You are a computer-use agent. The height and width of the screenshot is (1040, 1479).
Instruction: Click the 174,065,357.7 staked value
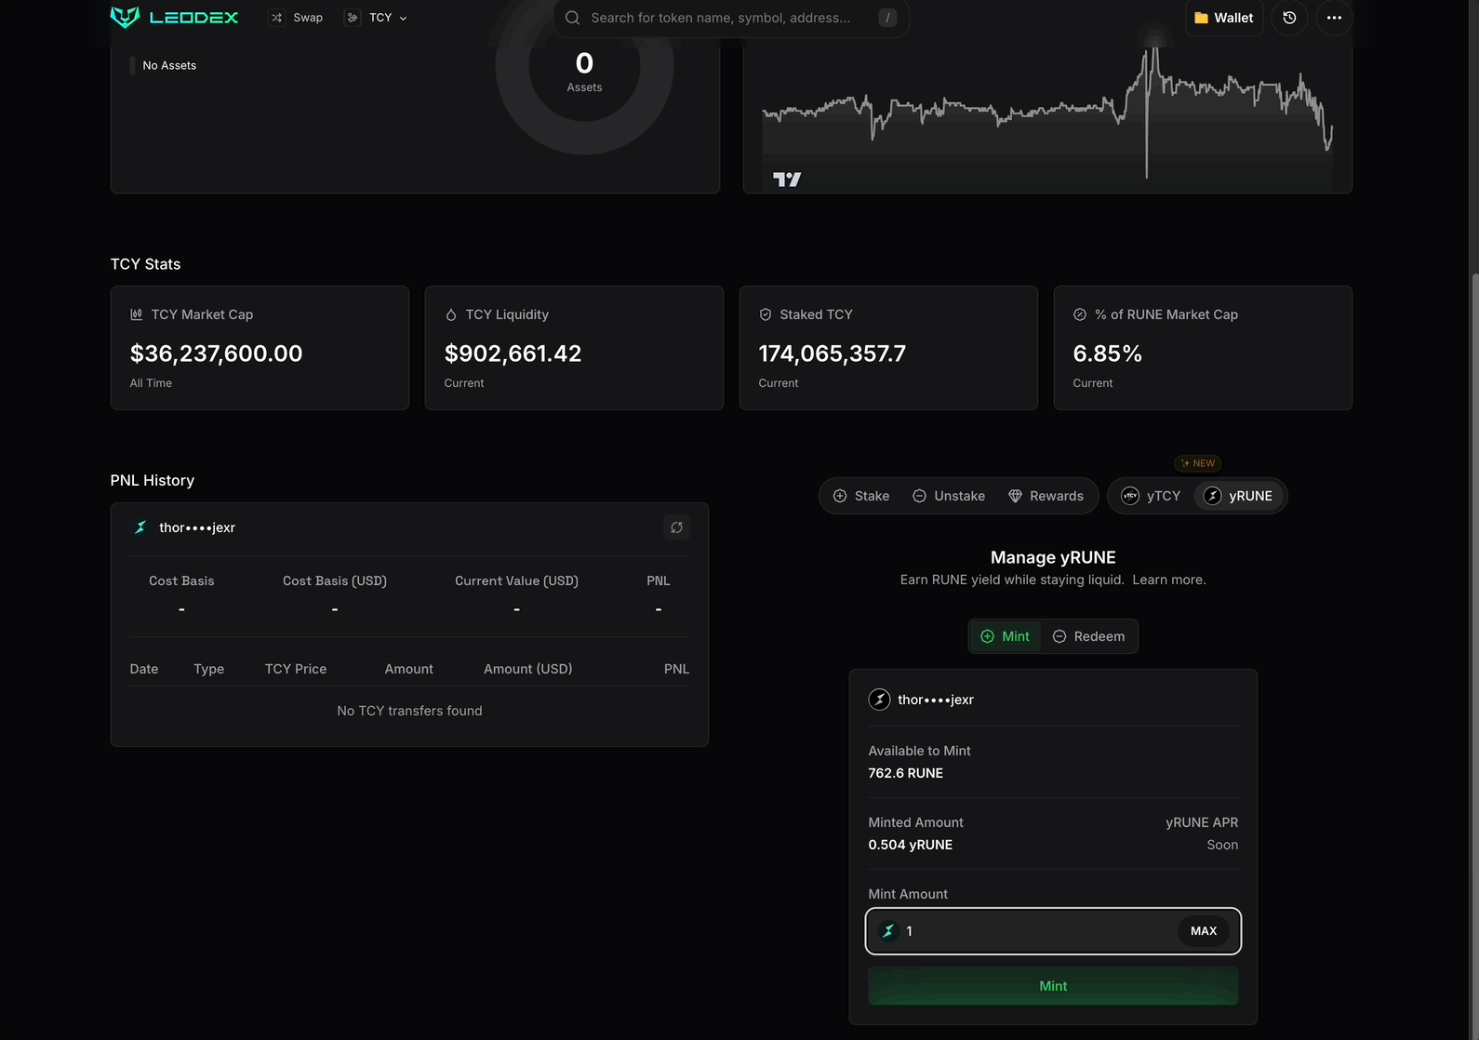[x=833, y=353]
